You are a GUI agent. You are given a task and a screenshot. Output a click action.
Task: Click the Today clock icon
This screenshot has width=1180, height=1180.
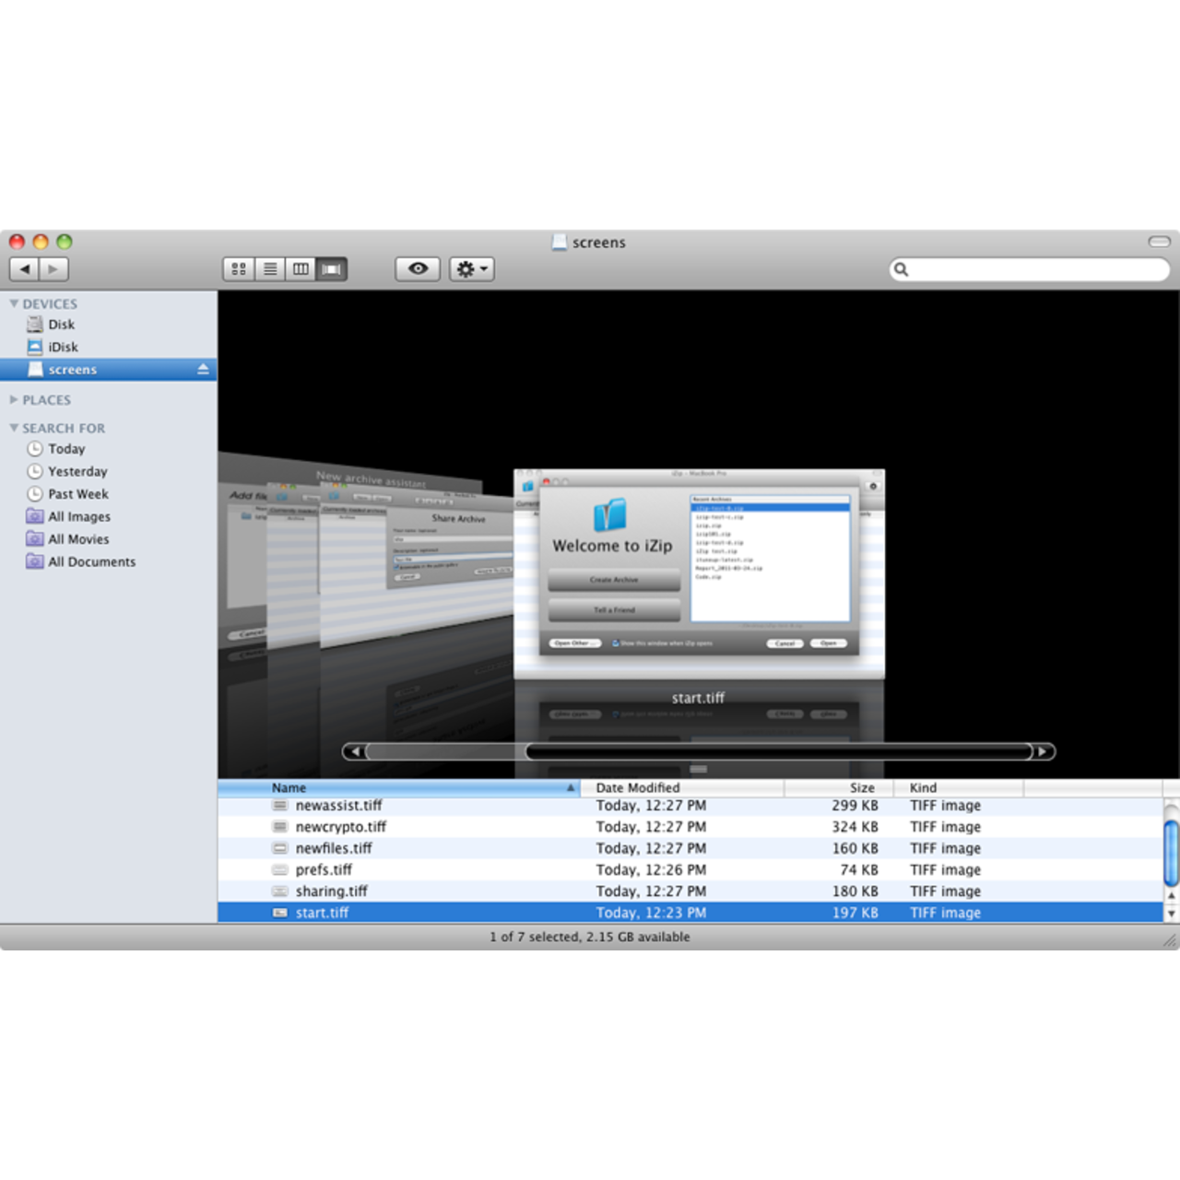coord(35,449)
